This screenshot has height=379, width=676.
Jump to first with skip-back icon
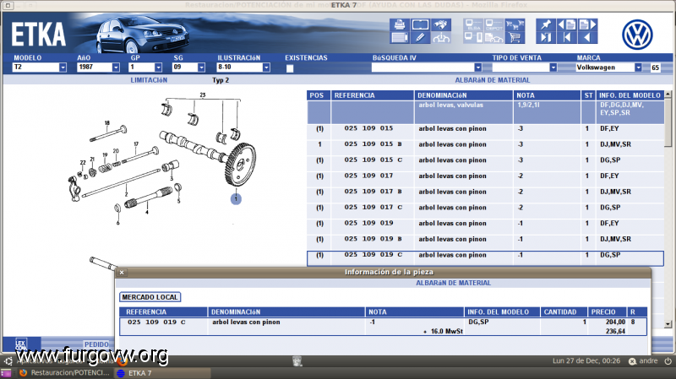[x=566, y=37]
